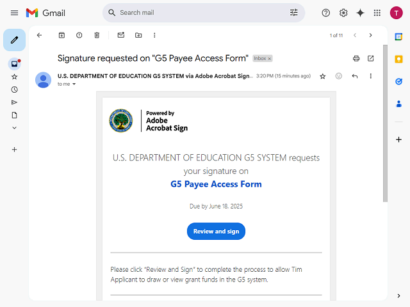Open Starred in the sidebar
410x307 pixels.
(x=14, y=77)
